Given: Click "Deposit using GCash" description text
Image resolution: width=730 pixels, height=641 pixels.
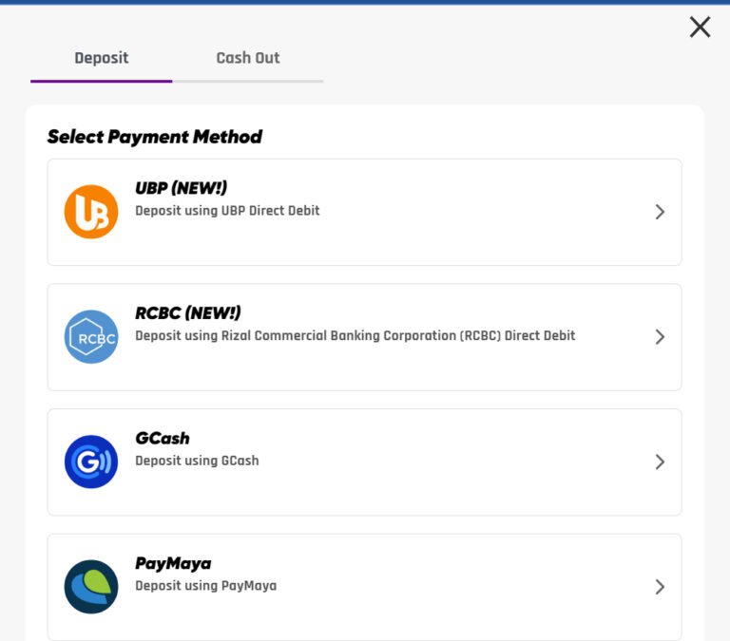Looking at the screenshot, I should [x=197, y=461].
